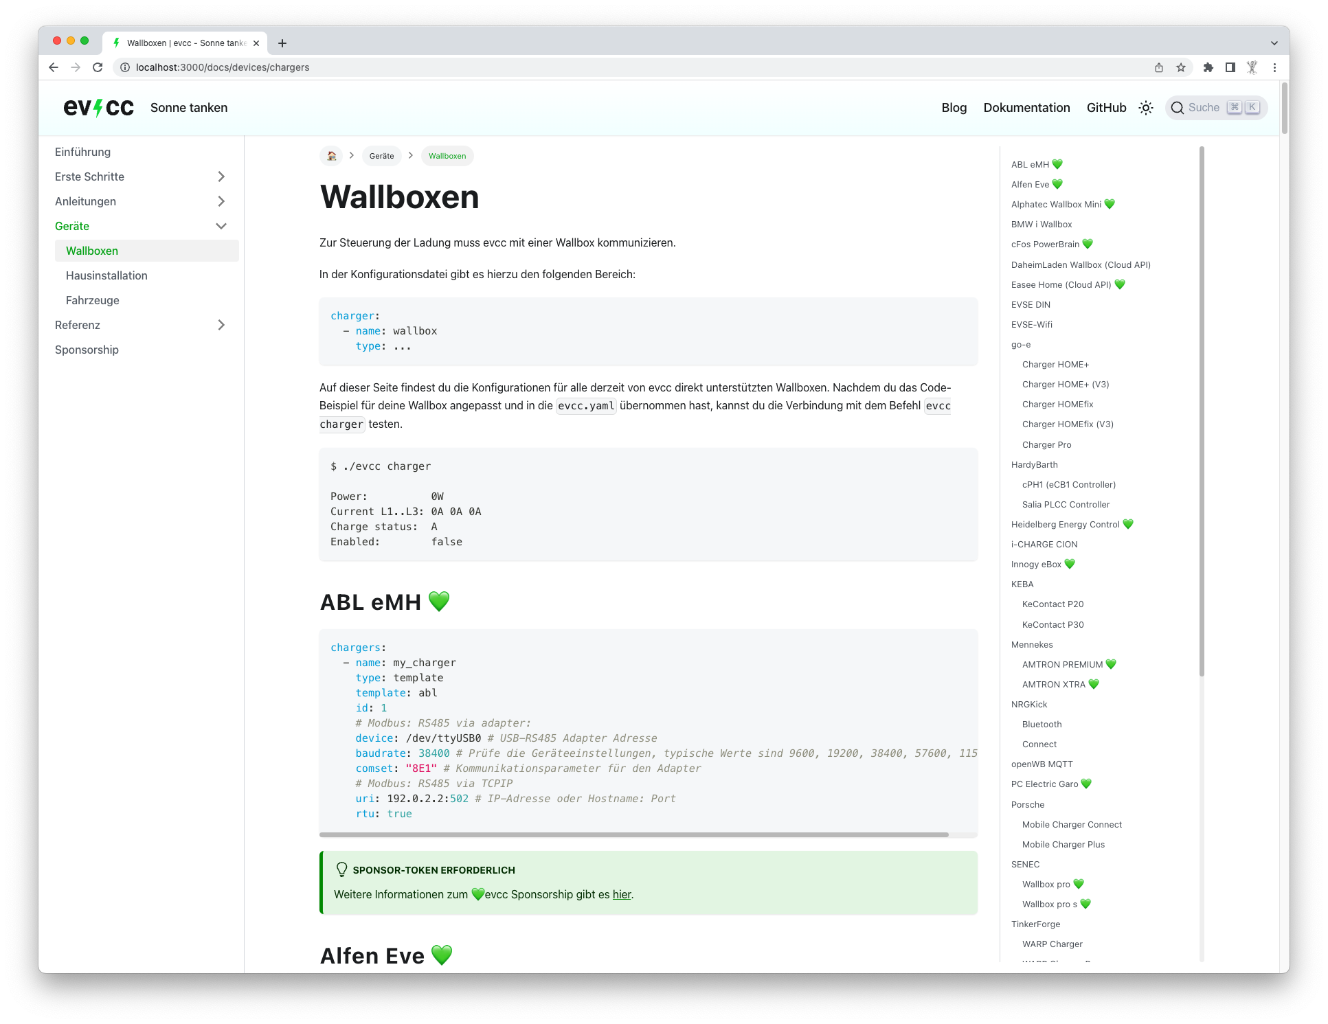Jump to NRGKick Bluetooth entry
Screen dimensions: 1328x1024
[1042, 724]
